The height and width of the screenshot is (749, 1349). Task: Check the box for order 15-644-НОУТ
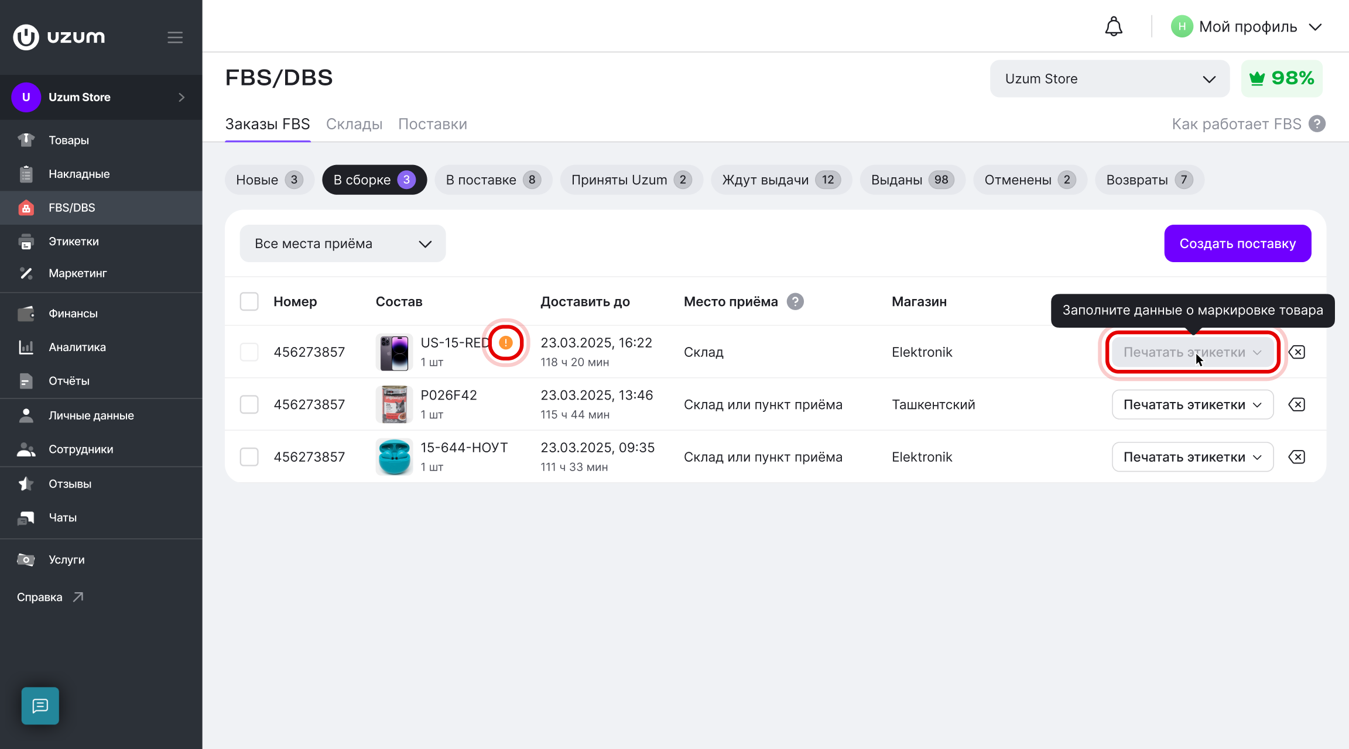pyautogui.click(x=249, y=457)
